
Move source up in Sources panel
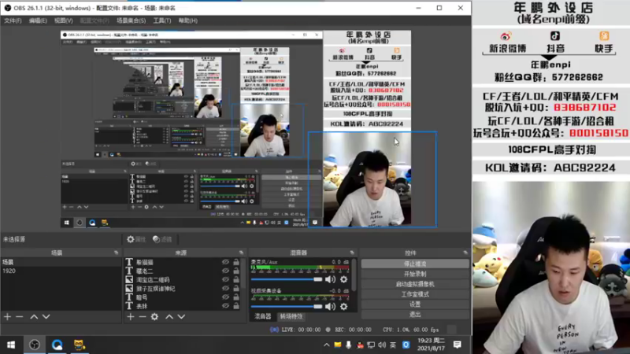point(169,317)
